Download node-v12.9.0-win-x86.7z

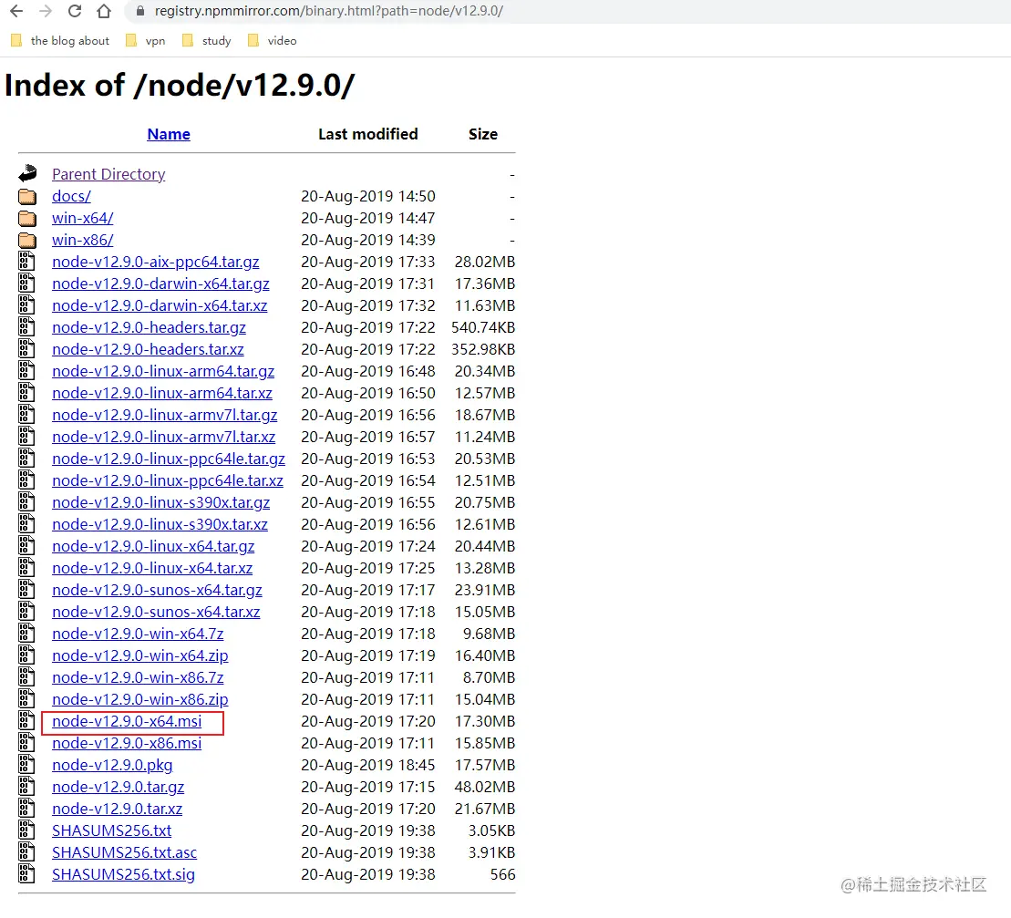[138, 678]
